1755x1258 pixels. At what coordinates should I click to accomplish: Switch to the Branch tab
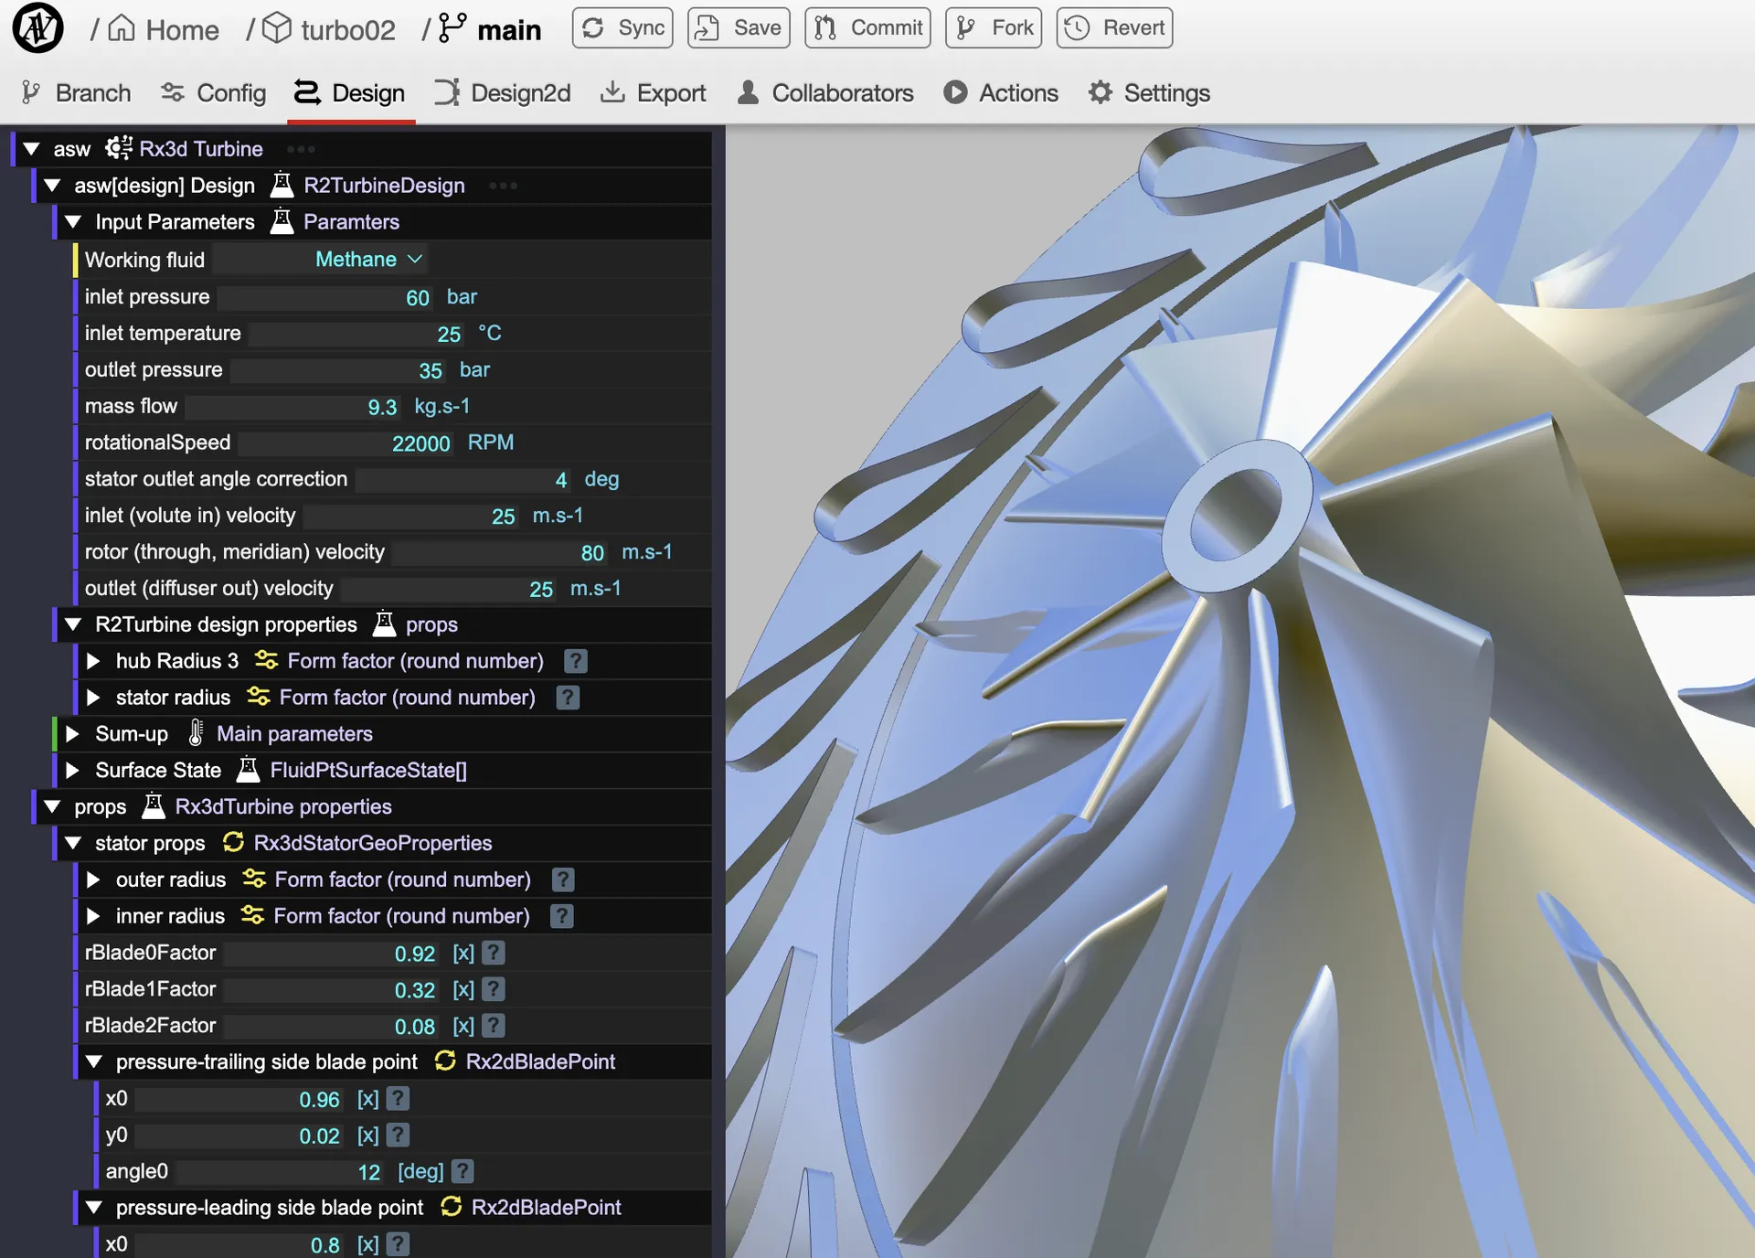click(76, 93)
